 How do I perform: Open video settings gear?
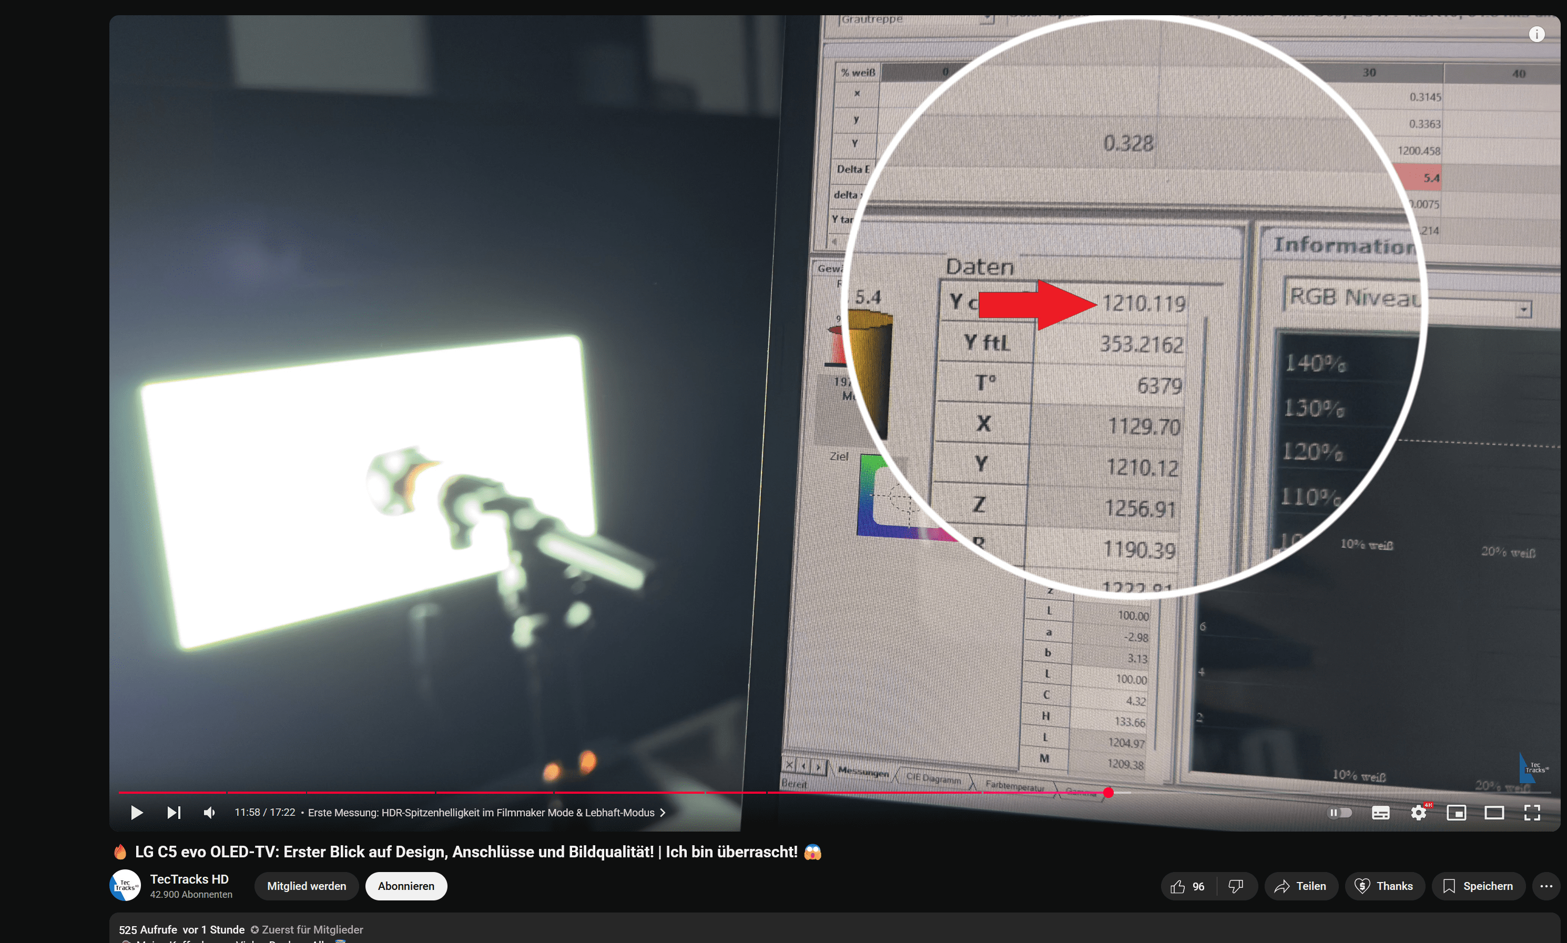tap(1418, 812)
